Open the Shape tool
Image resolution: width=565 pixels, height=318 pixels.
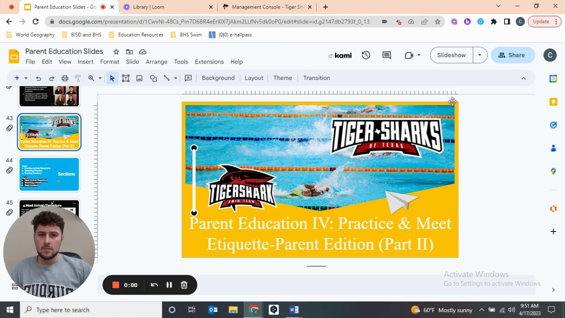pyautogui.click(x=153, y=78)
